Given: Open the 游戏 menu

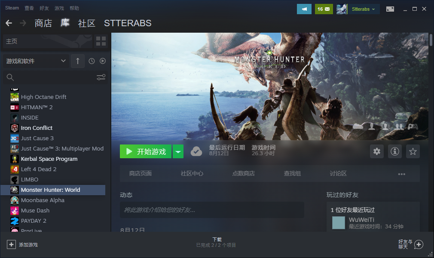Looking at the screenshot, I should click(x=59, y=8).
